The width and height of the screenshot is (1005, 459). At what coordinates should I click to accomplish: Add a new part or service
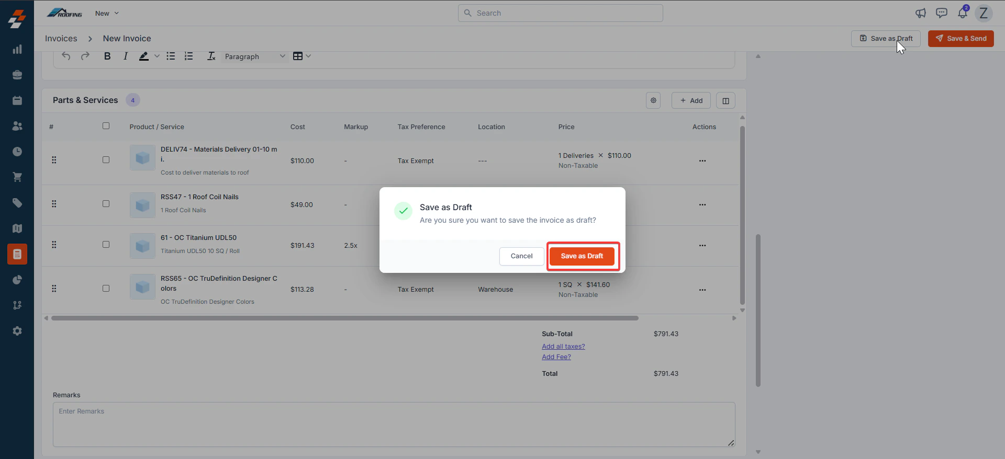pos(691,100)
